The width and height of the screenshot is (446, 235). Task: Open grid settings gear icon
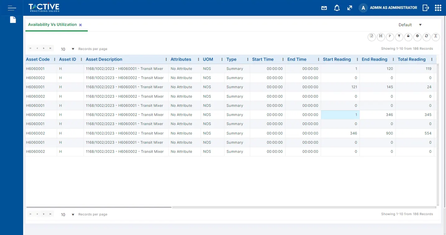(x=417, y=37)
